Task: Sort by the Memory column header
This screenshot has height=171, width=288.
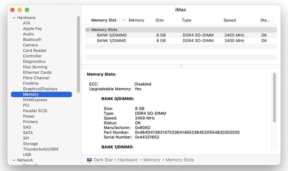Action: (x=137, y=20)
